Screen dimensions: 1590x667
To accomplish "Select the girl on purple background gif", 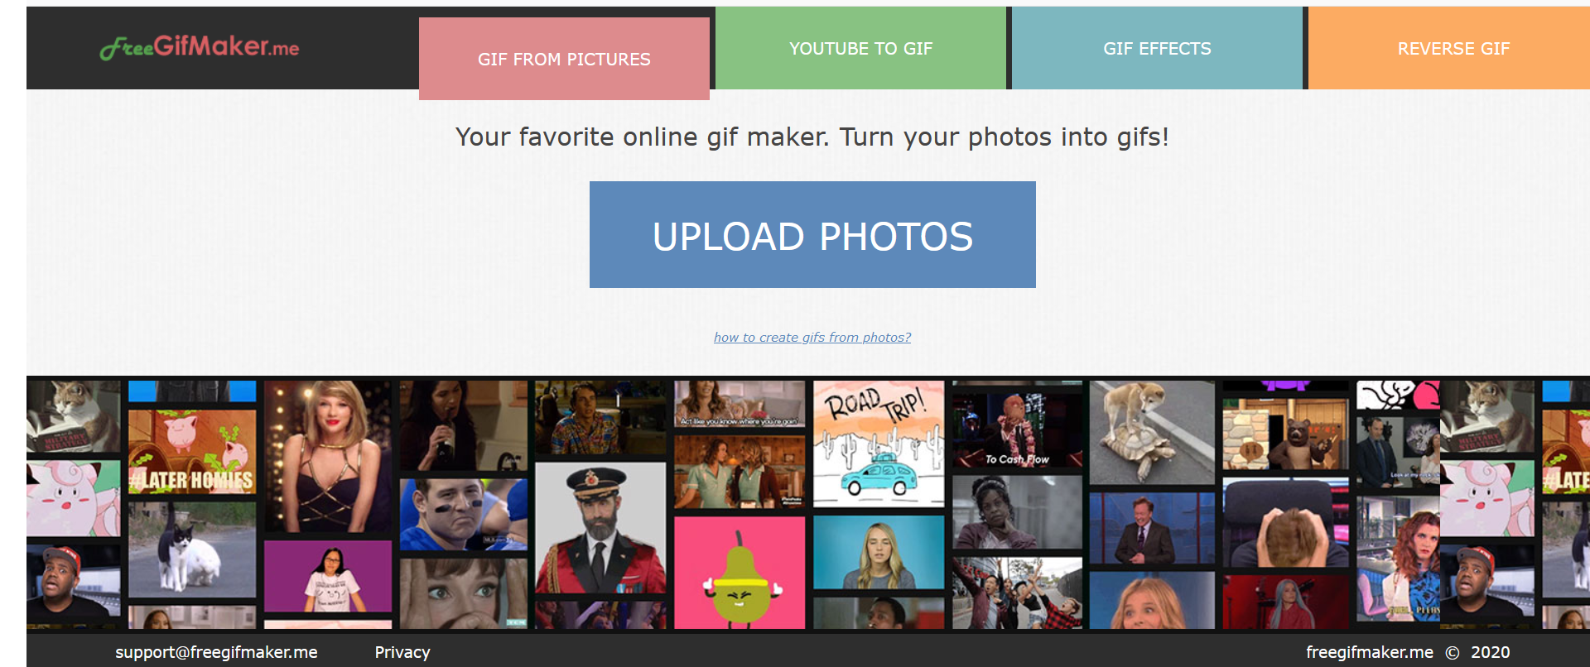I will pyautogui.click(x=328, y=577).
